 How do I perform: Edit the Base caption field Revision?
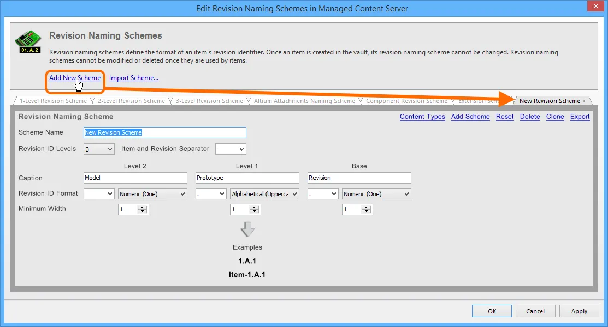[x=359, y=178]
